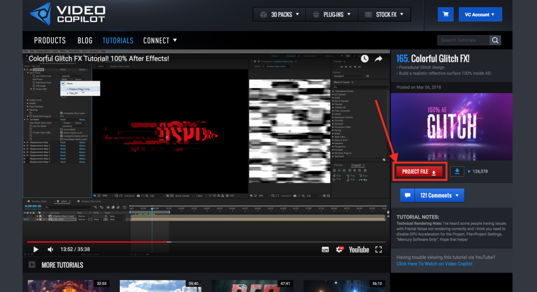Play the tutorial video
Screen dimensions: 537x292
point(36,249)
